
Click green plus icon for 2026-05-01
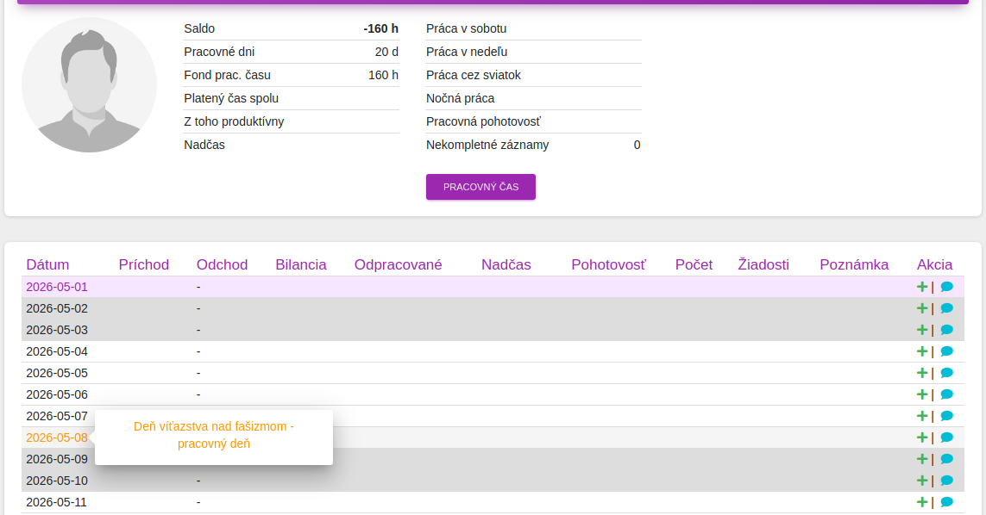coord(922,287)
